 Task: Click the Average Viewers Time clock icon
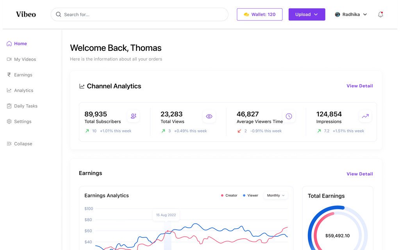coord(289,116)
